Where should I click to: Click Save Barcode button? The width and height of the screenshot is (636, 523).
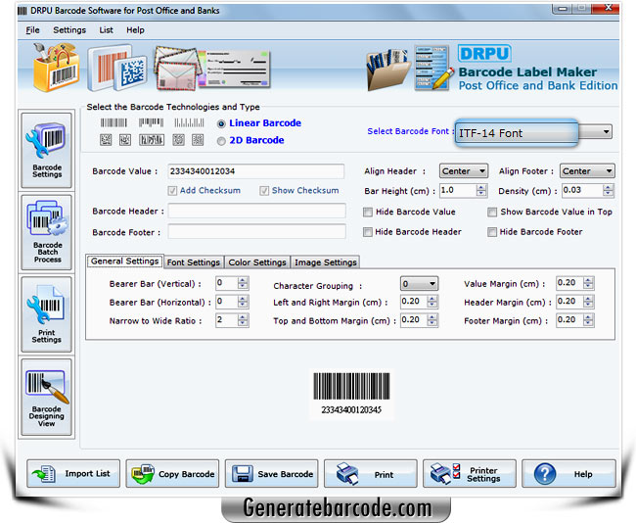[272, 474]
